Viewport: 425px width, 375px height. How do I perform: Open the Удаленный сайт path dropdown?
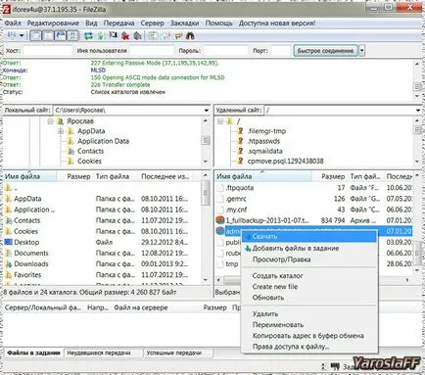pyautogui.click(x=418, y=111)
